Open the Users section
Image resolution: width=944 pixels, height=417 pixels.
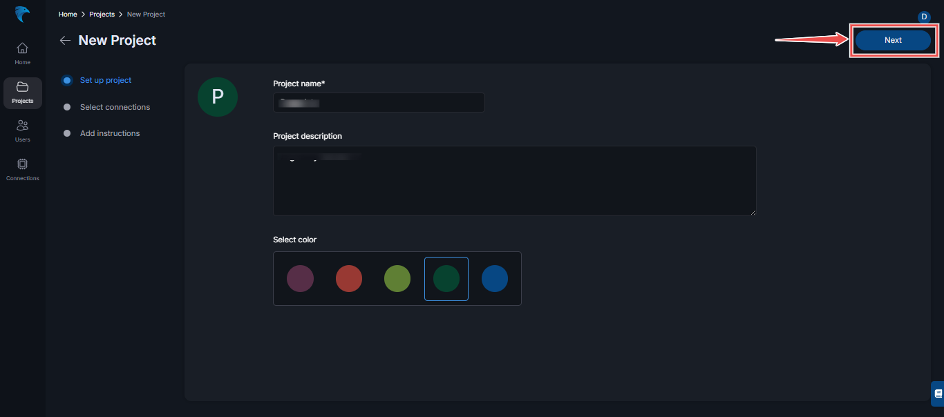point(22,131)
